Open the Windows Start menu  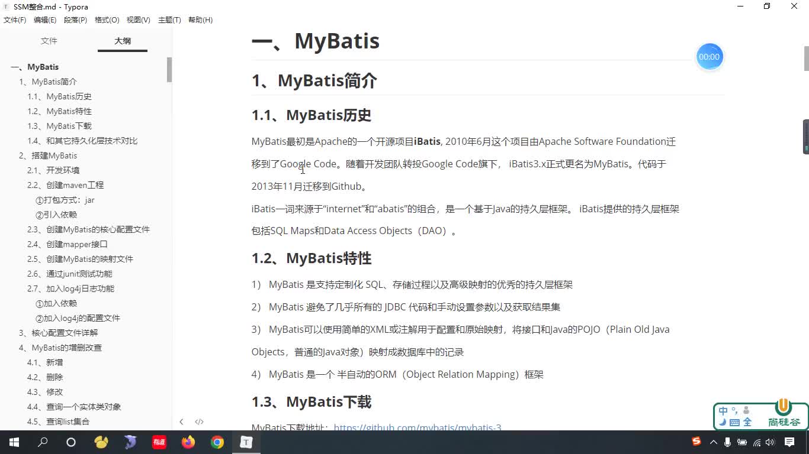pos(14,442)
